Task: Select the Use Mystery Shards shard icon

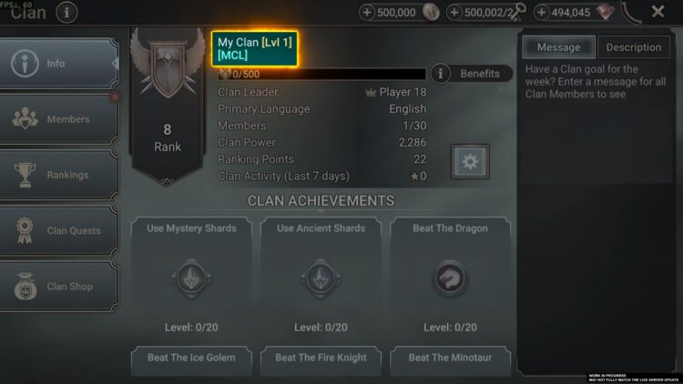Action: pos(191,278)
